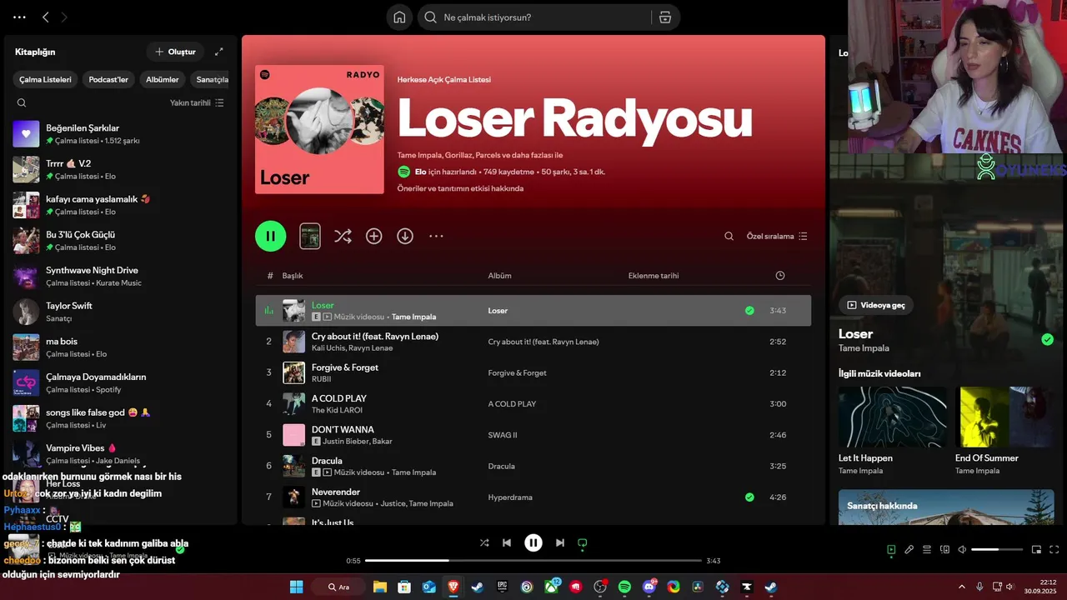Image resolution: width=1067 pixels, height=600 pixels.
Task: Open the connect to a device icon
Action: pyautogui.click(x=944, y=549)
